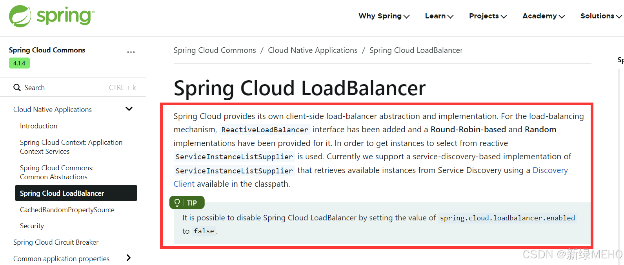Open Spring Cloud Commons: Common Abstractions

tap(57, 172)
